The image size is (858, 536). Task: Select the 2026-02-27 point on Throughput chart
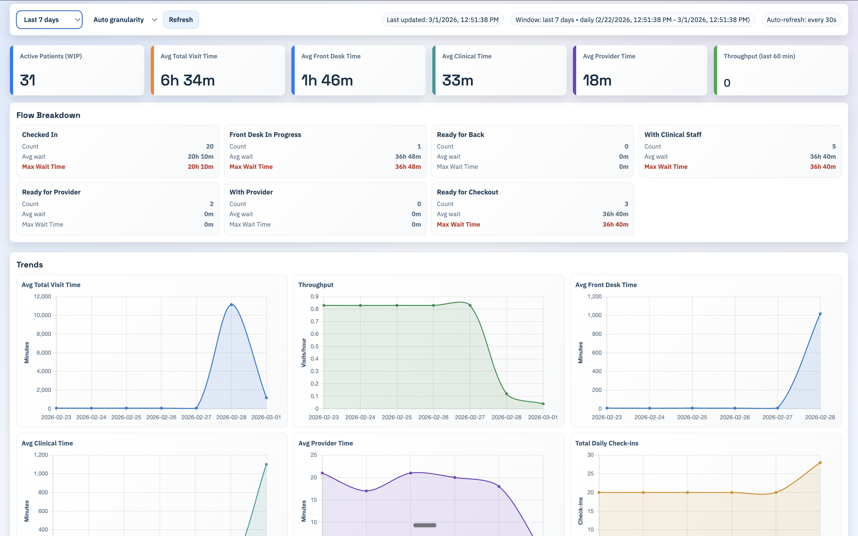point(470,305)
